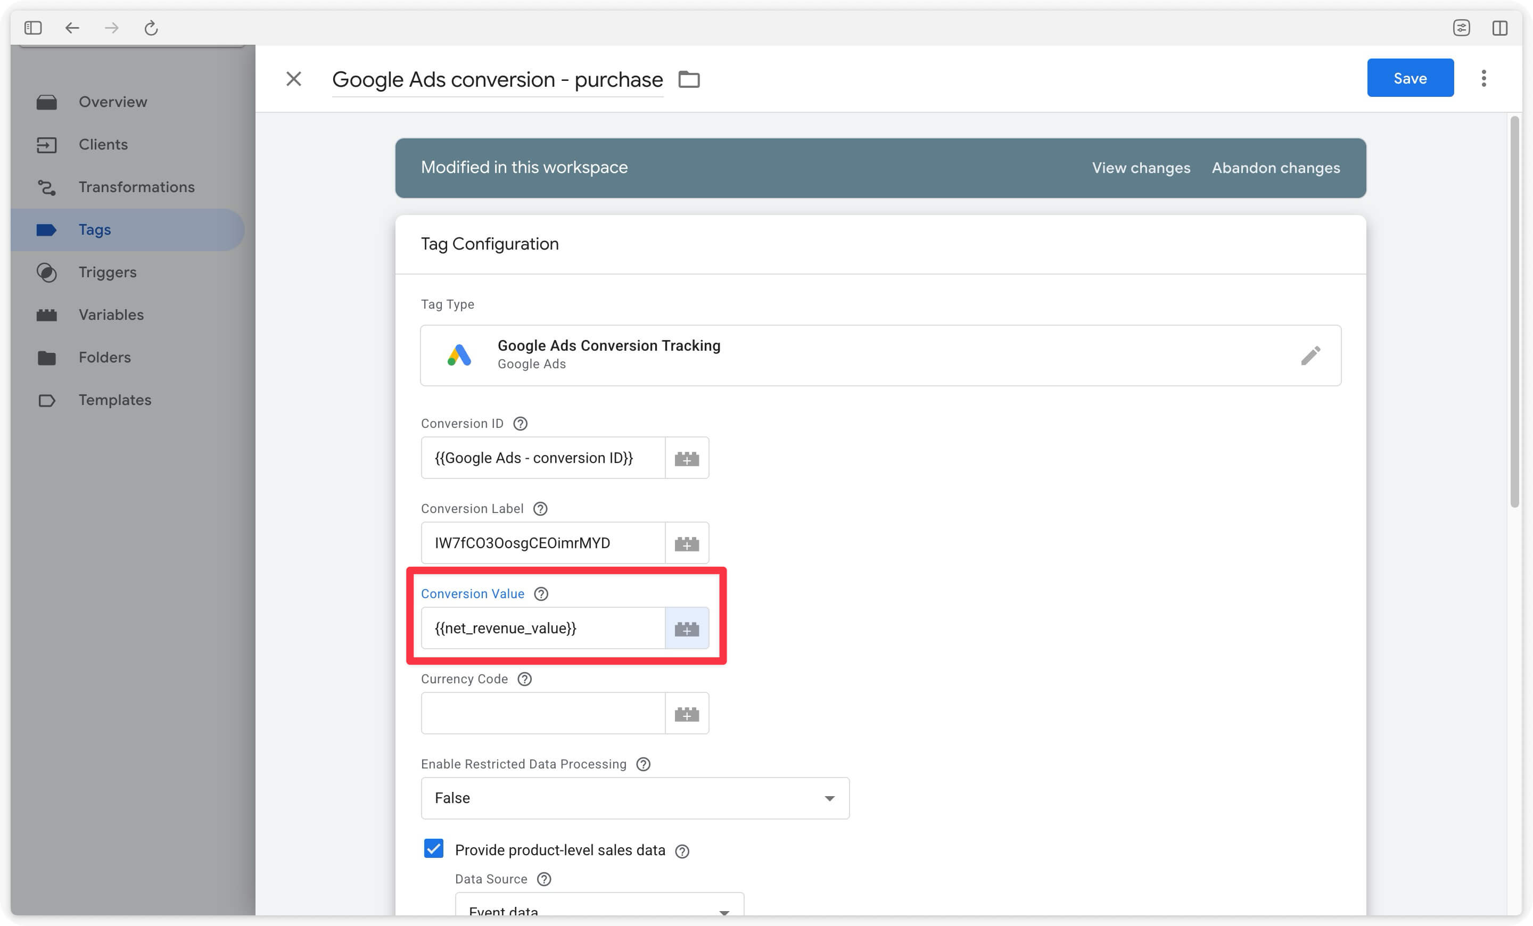Open Triggers in the sidebar
The image size is (1533, 926).
point(128,272)
